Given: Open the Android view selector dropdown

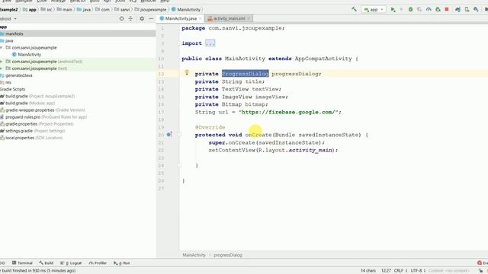Looking at the screenshot, I should [x=8, y=19].
